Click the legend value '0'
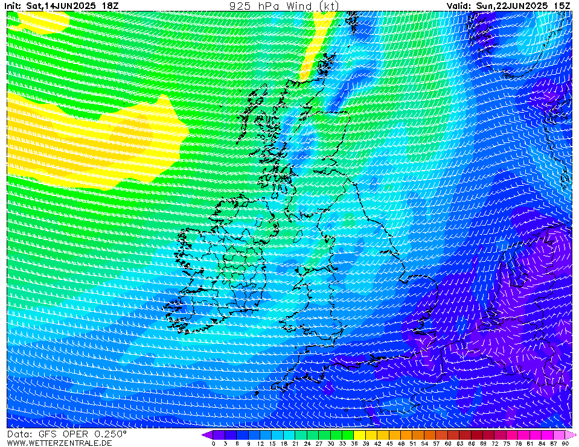The height and width of the screenshot is (447, 579). pos(214,443)
